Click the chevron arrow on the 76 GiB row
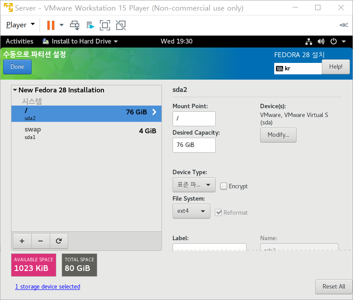The width and height of the screenshot is (353, 300). 154,112
